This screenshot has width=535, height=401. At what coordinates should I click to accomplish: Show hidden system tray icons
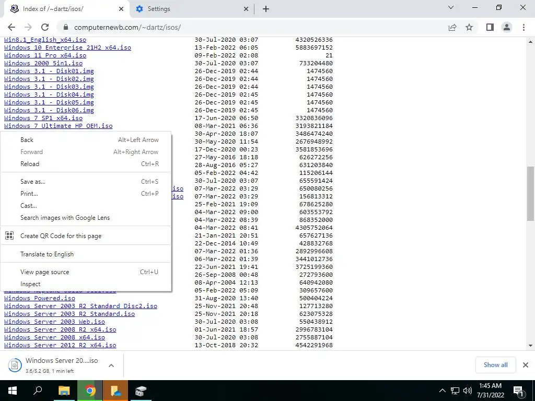(x=442, y=391)
